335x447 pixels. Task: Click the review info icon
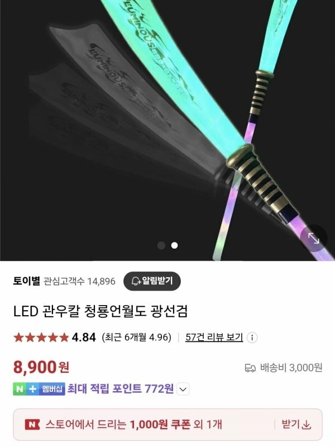click(x=252, y=338)
